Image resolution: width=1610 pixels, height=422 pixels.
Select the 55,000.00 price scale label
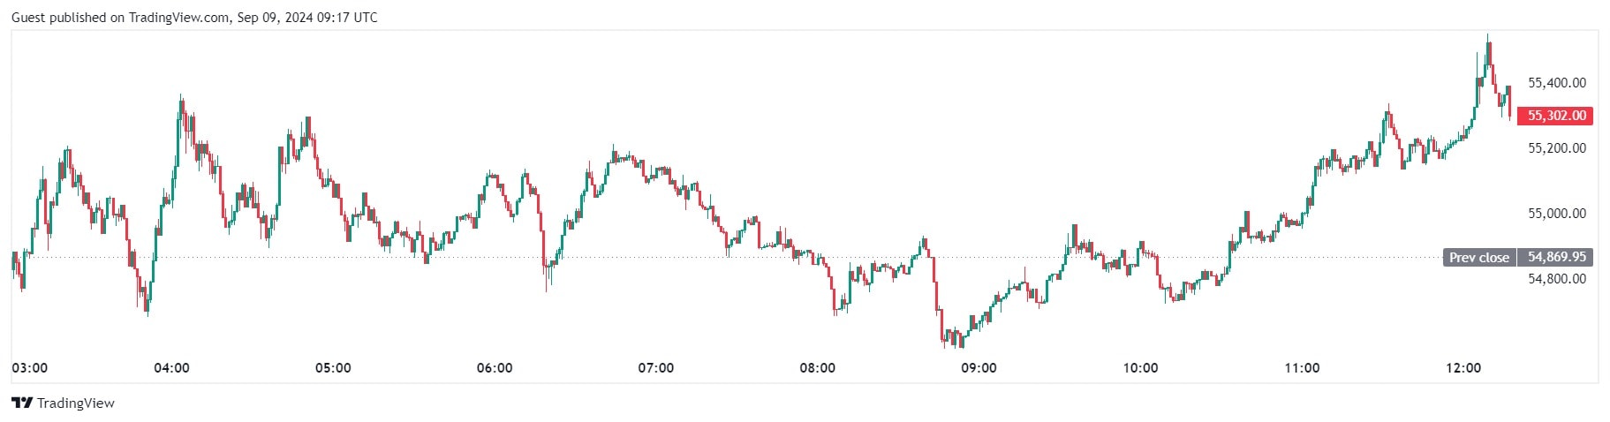1556,214
